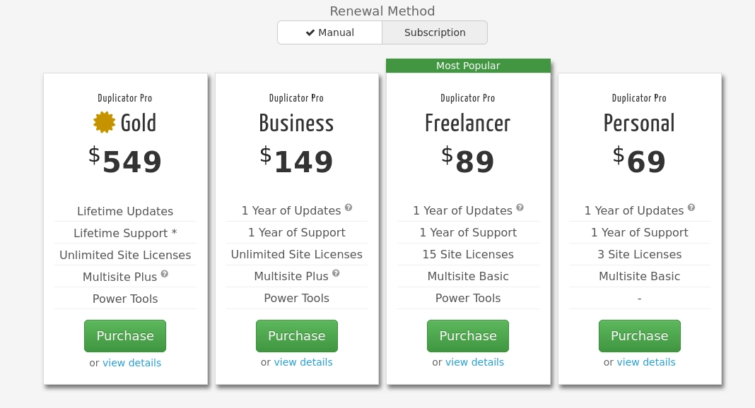
Task: Open help icon beside Gold Multisite Plus
Action: click(x=165, y=274)
